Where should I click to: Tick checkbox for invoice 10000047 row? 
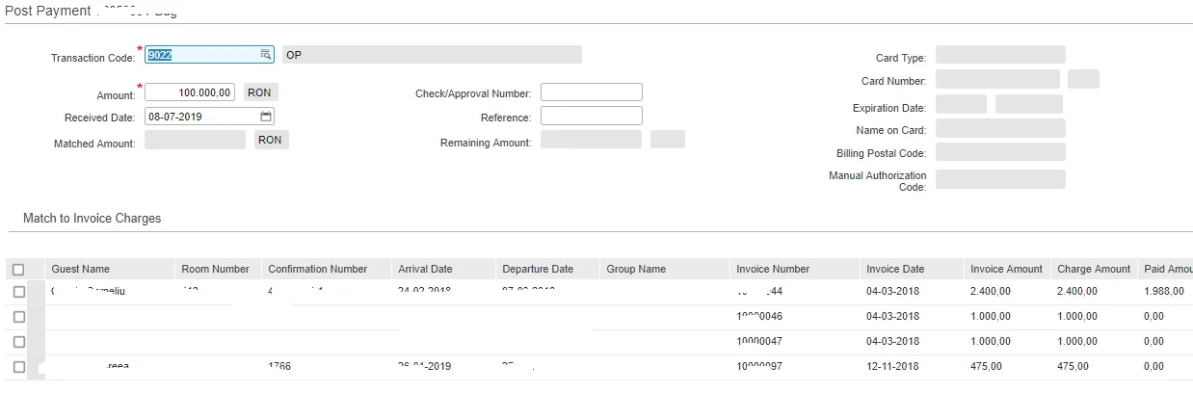[x=18, y=342]
